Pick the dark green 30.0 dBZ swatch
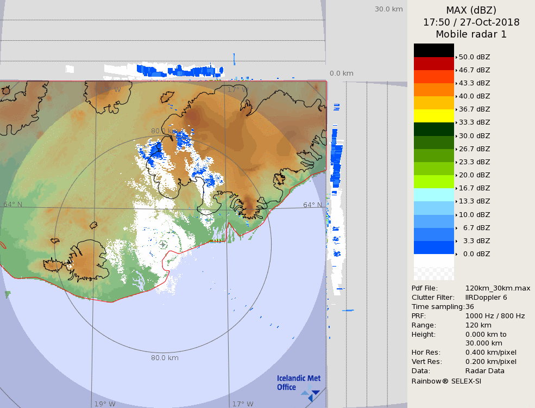The image size is (535, 408). pyautogui.click(x=433, y=129)
